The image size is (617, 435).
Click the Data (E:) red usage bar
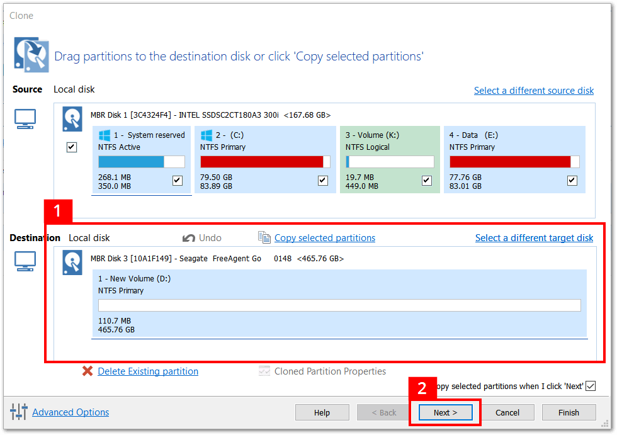514,162
